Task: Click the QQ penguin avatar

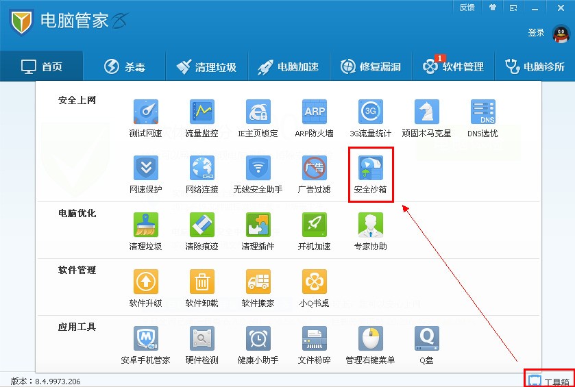Action: [561, 34]
